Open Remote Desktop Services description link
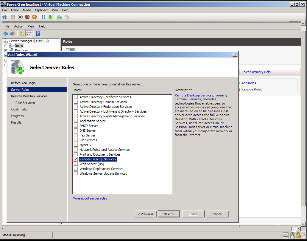 pos(194,95)
